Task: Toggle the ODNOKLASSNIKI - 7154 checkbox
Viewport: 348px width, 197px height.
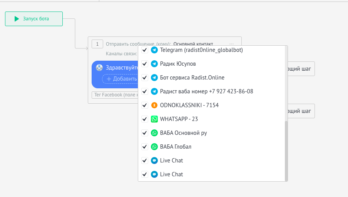Action: (x=145, y=105)
